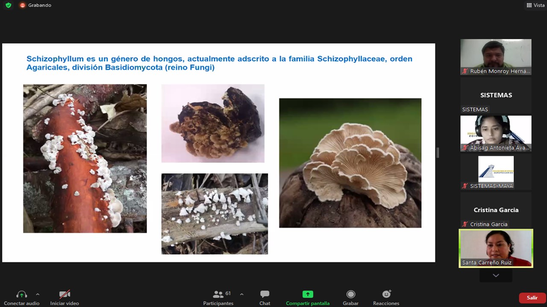Toggle Iniciar video camera on
The image size is (547, 307).
click(65, 295)
